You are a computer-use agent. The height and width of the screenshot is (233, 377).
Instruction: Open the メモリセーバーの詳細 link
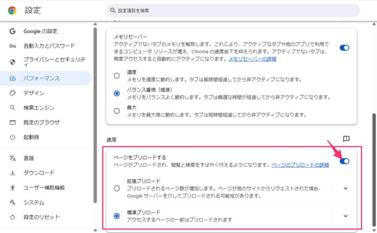pyautogui.click(x=252, y=59)
